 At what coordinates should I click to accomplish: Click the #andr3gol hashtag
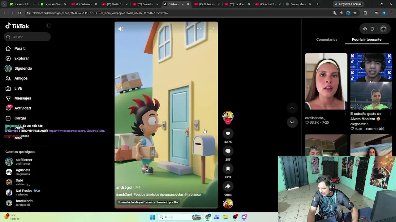click(124, 195)
